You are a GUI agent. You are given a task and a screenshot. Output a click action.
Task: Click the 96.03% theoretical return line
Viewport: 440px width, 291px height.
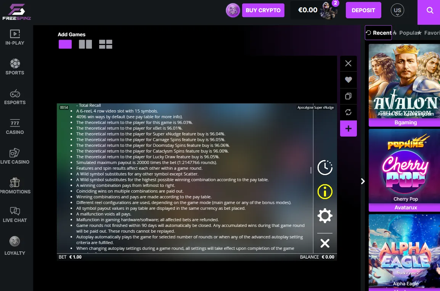coord(135,122)
